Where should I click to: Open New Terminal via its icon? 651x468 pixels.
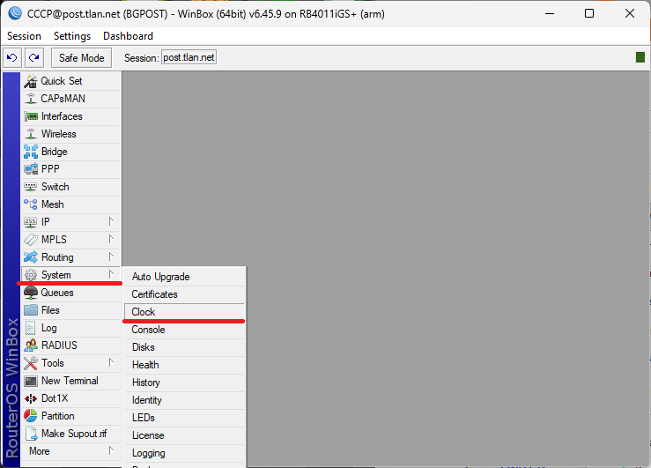coord(31,381)
